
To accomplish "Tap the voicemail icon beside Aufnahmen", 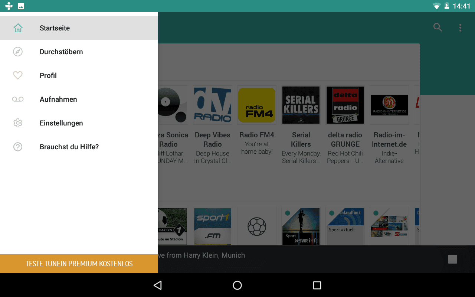I will [18, 99].
